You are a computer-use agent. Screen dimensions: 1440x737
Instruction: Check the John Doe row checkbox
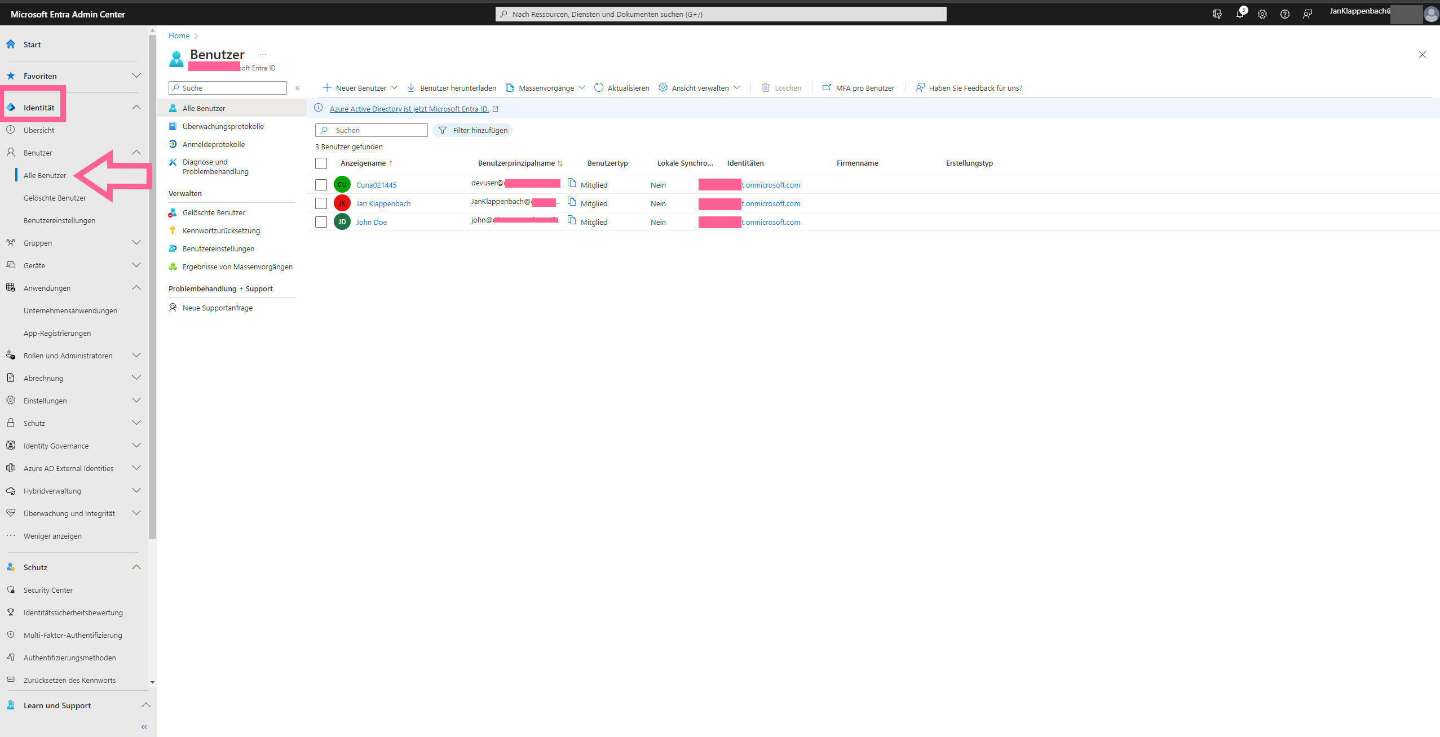pyautogui.click(x=321, y=222)
